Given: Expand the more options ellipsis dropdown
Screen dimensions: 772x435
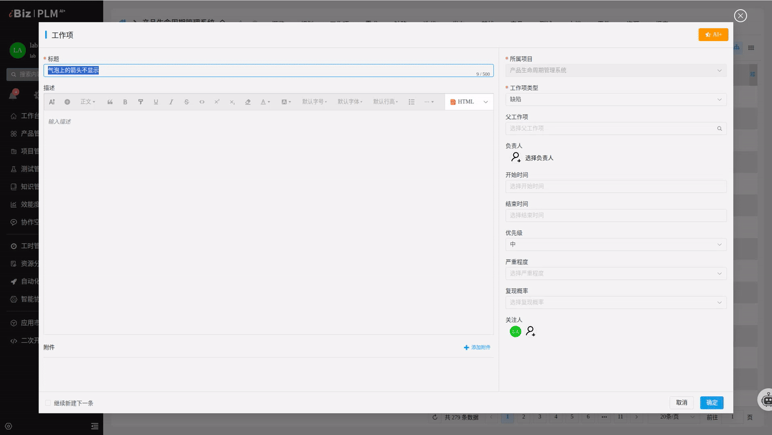Looking at the screenshot, I should tap(430, 102).
